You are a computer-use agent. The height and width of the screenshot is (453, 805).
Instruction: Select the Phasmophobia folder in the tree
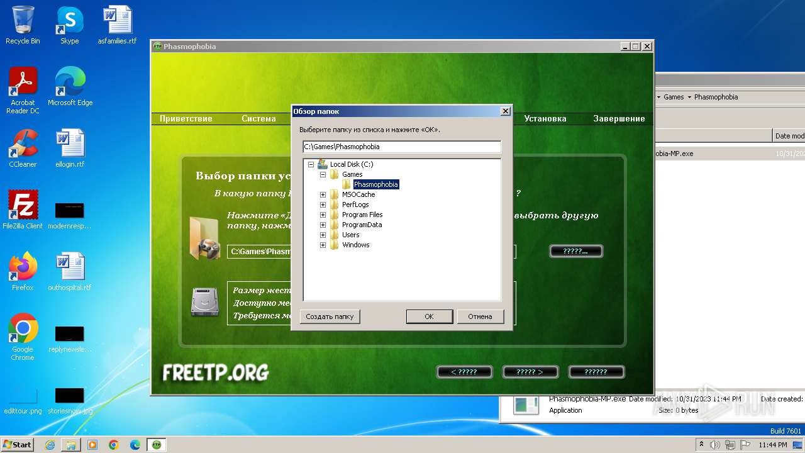coord(375,184)
